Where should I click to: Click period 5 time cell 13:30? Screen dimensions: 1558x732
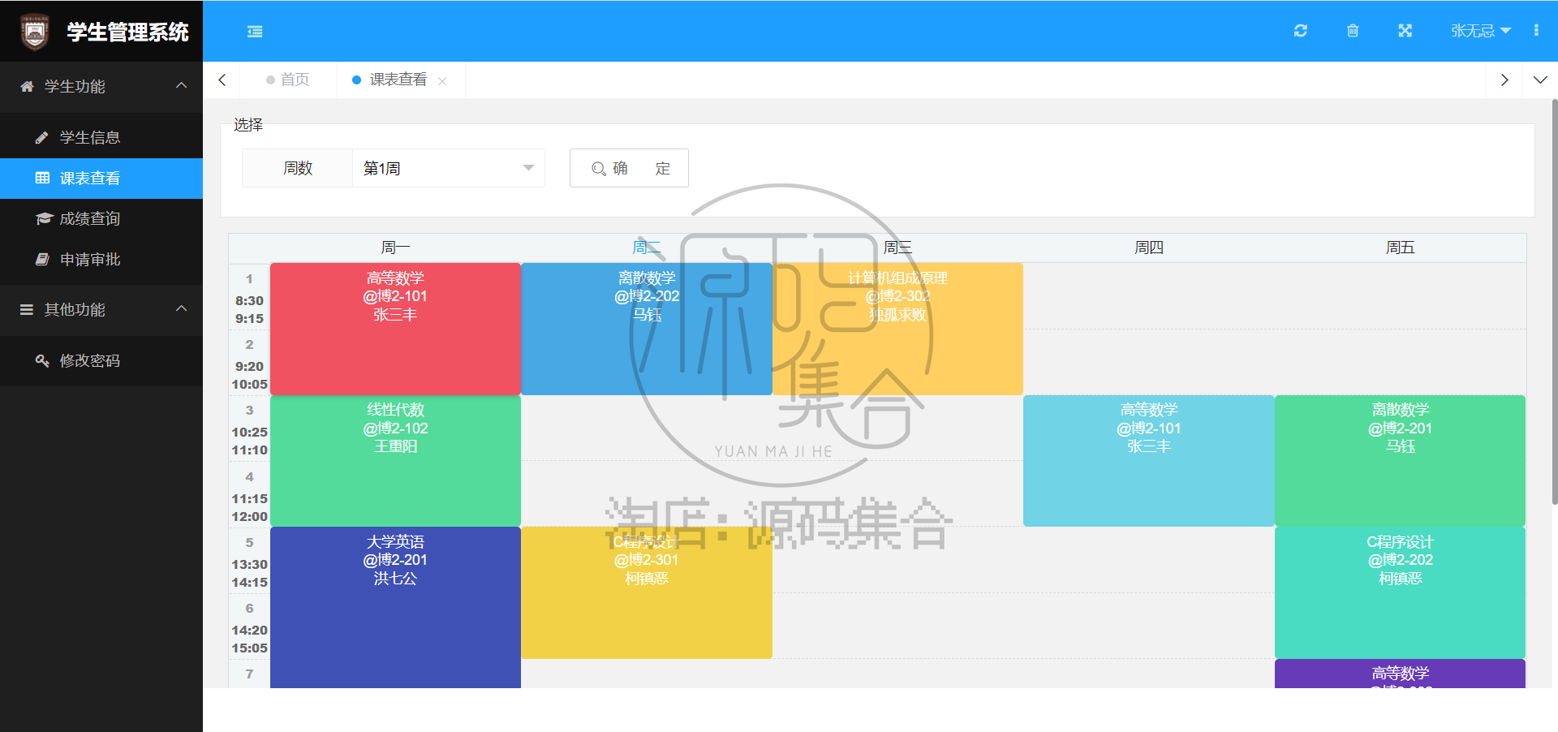point(249,561)
